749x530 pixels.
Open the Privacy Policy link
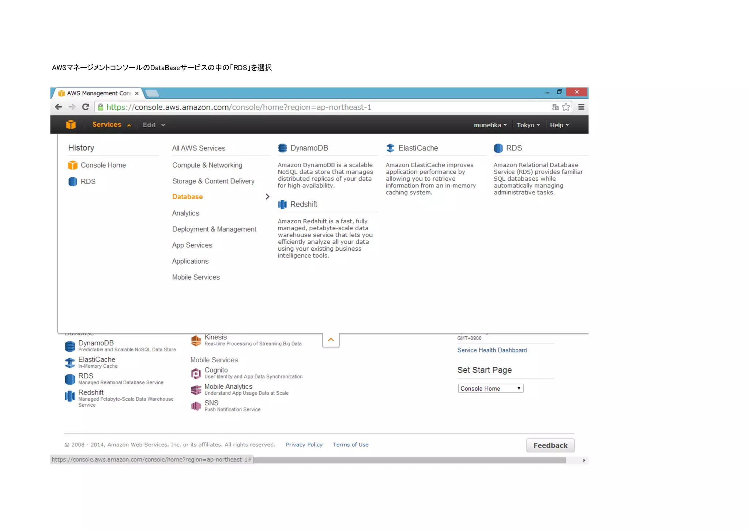[304, 445]
